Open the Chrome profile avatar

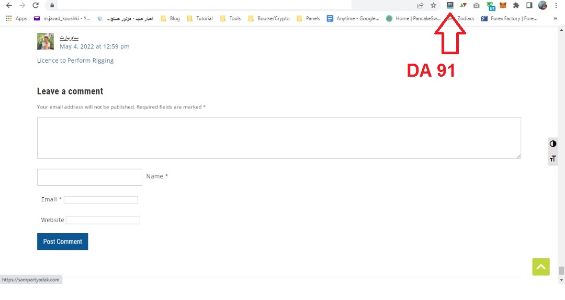[543, 5]
